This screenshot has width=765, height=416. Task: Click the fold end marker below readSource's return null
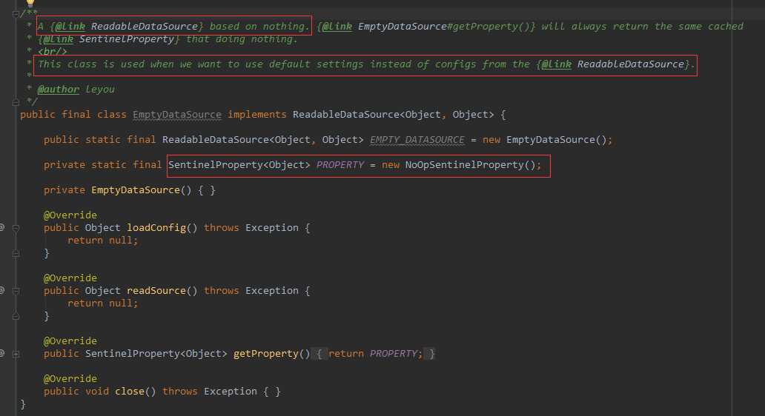click(x=16, y=316)
